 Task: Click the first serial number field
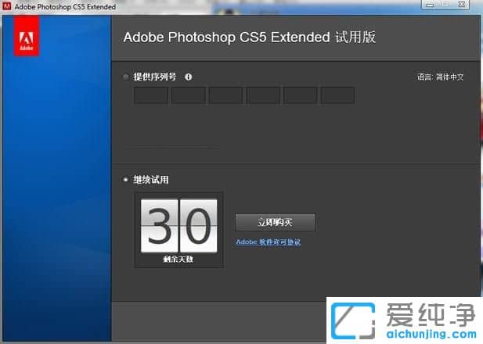(x=151, y=95)
